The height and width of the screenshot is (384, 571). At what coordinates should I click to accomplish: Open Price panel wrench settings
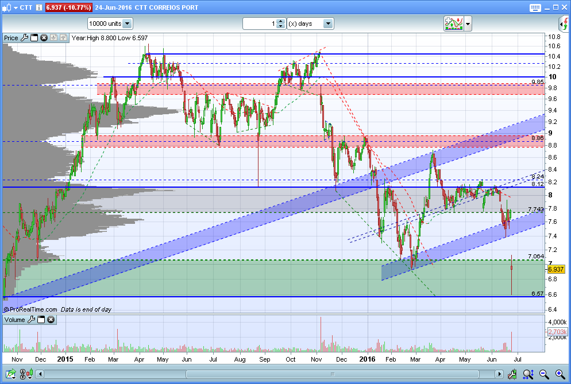click(24, 38)
